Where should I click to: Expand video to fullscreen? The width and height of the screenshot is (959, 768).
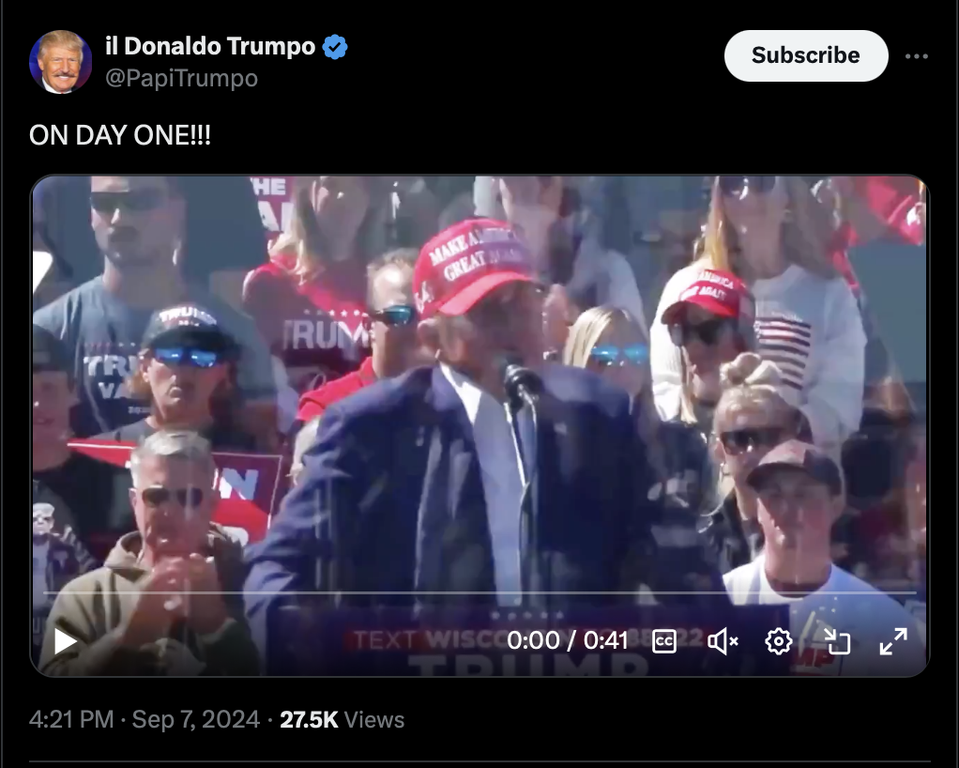point(893,641)
